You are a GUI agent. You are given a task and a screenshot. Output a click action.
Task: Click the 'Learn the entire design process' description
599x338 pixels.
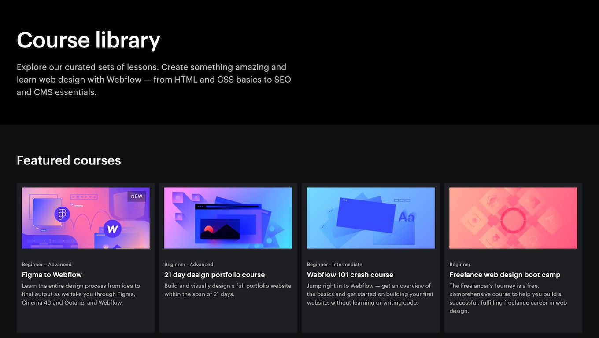[x=81, y=294]
